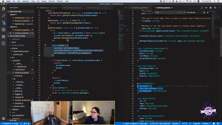Image resolution: width=222 pixels, height=125 pixels.
Task: Click the Wi-Fi icon in the macOS menu bar
Action: point(187,1)
